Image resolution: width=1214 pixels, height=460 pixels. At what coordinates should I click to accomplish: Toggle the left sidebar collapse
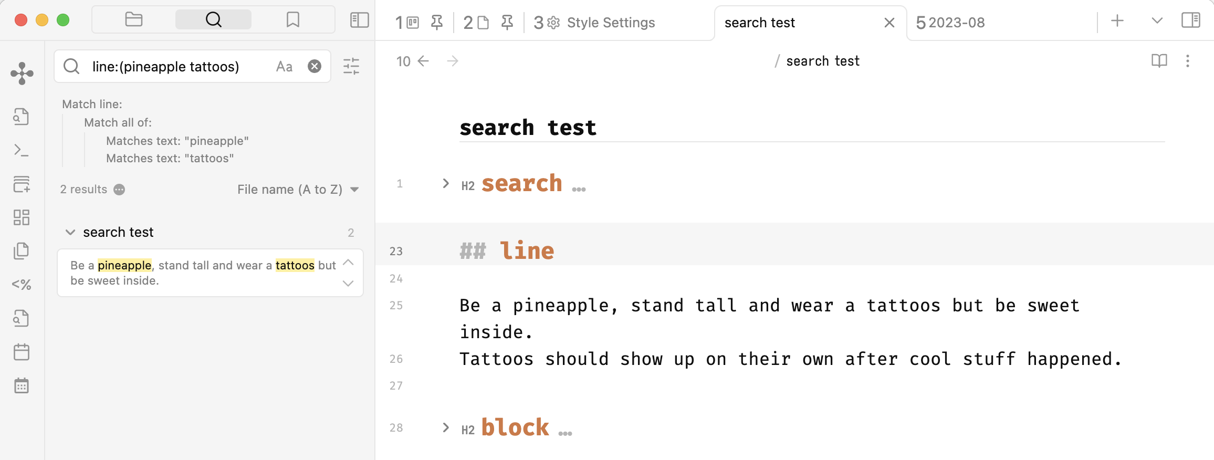(360, 20)
